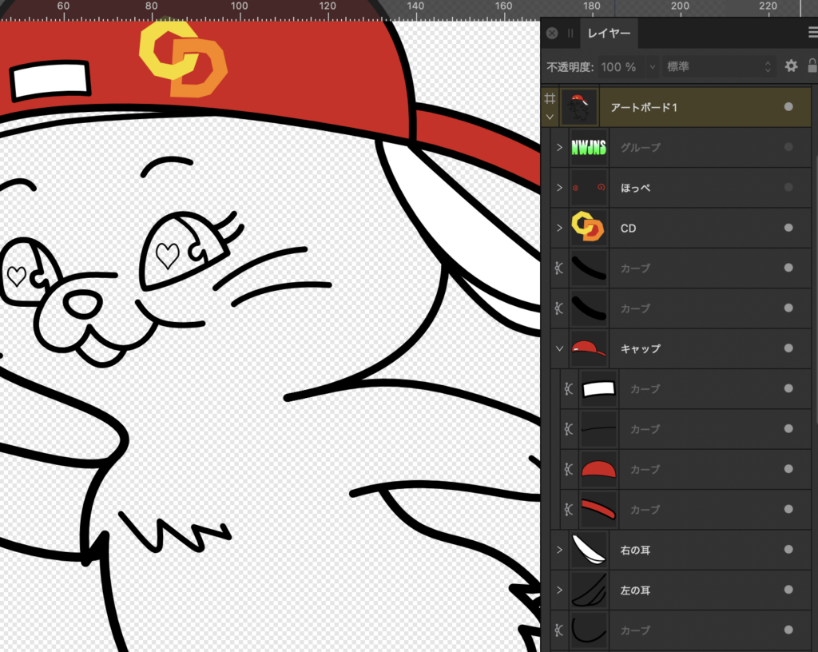Image resolution: width=818 pixels, height=652 pixels.
Task: Select the アートボード1 layer row
Action: point(679,107)
